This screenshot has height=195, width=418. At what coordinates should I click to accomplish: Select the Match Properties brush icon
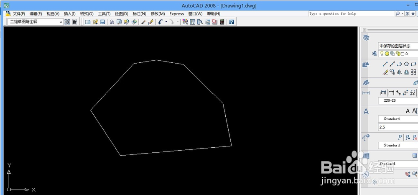click(143, 22)
